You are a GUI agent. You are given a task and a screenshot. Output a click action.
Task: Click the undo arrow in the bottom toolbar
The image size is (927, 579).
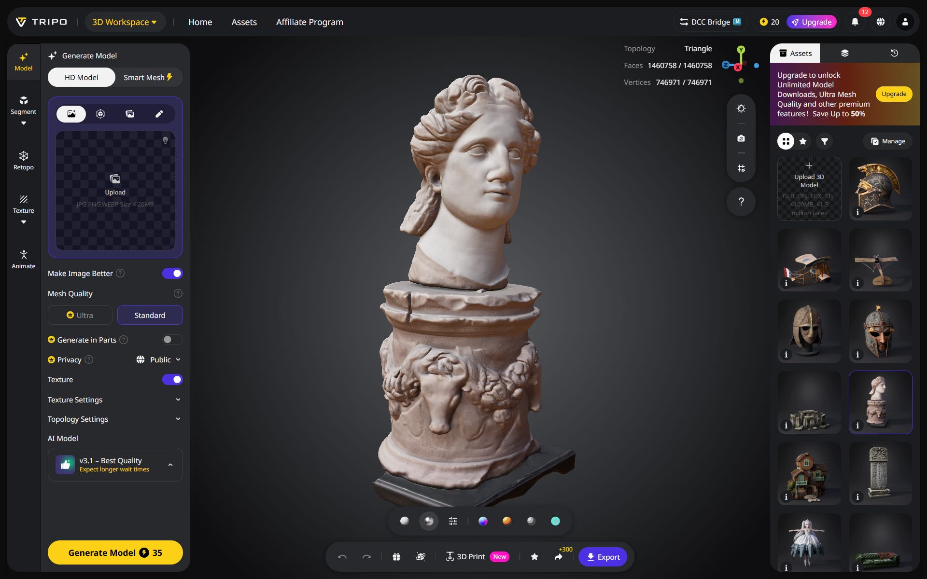[342, 556]
